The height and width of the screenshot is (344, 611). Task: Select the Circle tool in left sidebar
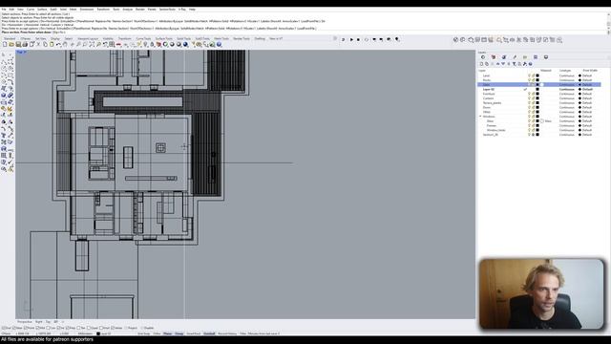pos(4,69)
